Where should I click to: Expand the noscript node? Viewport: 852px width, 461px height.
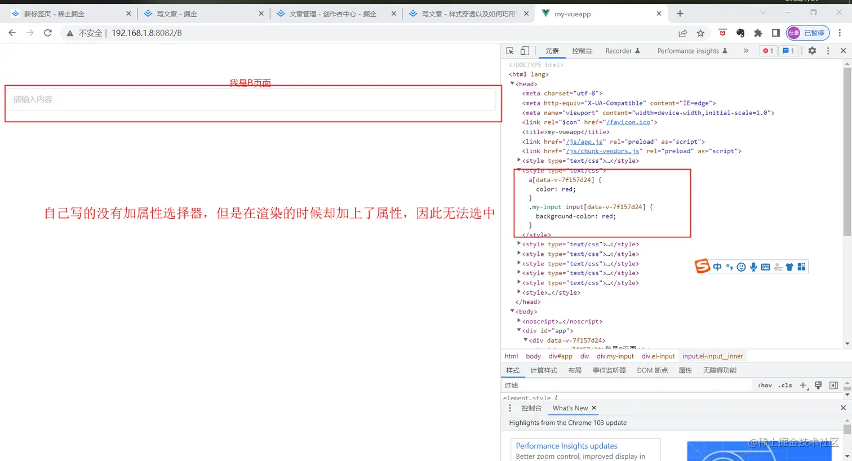click(x=519, y=321)
